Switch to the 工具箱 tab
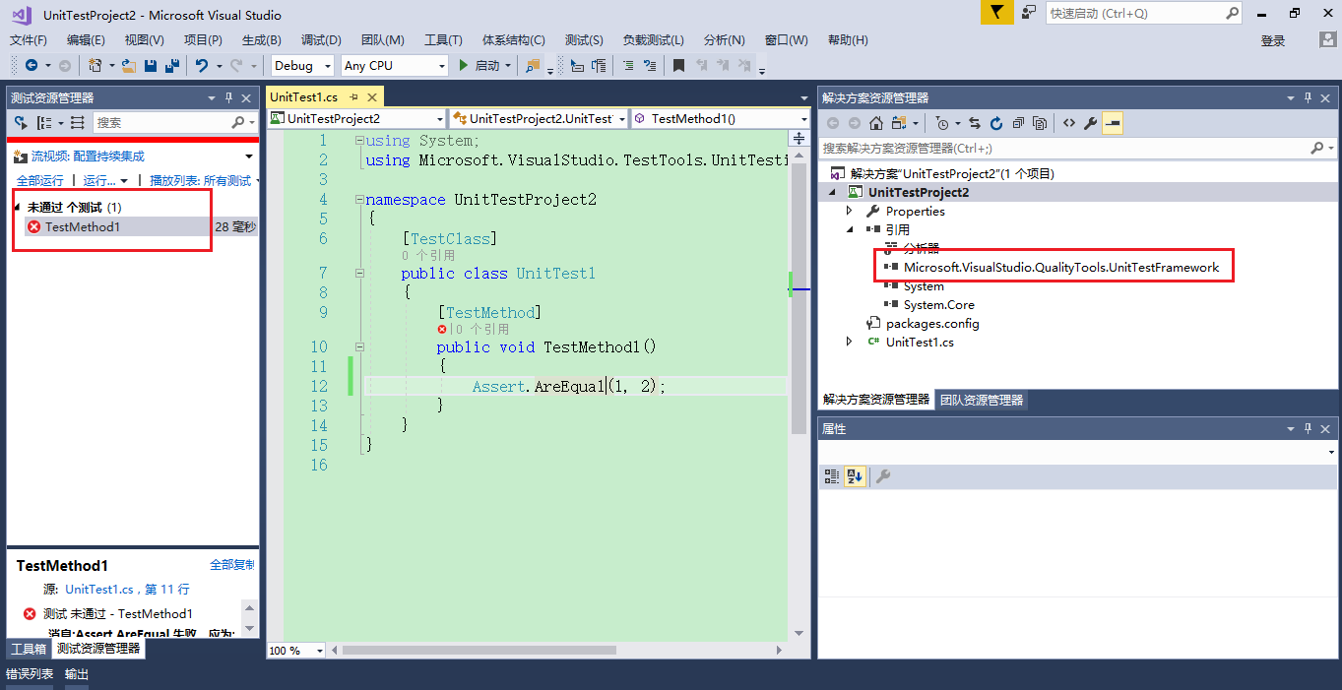Viewport: 1342px width, 690px height. pos(28,649)
